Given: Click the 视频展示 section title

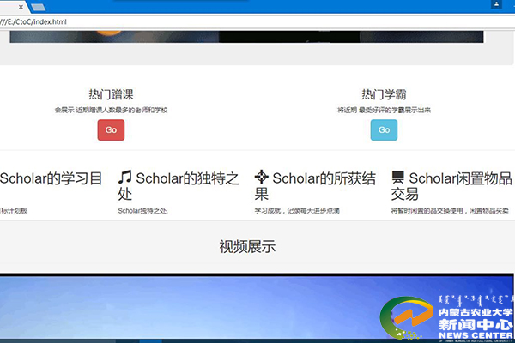Looking at the screenshot, I should pos(247,247).
